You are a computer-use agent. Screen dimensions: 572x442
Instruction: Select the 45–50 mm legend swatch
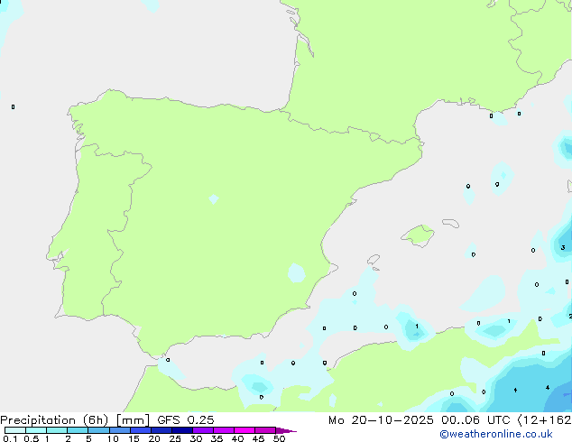(265, 430)
